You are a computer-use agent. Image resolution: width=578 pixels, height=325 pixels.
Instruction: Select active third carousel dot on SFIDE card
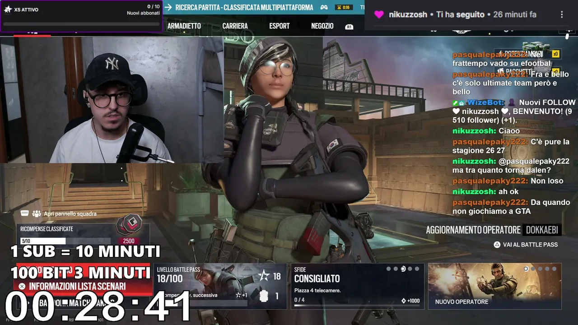pyautogui.click(x=403, y=269)
